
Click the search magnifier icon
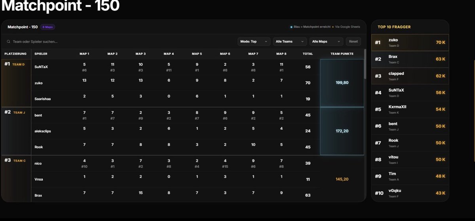(8, 42)
